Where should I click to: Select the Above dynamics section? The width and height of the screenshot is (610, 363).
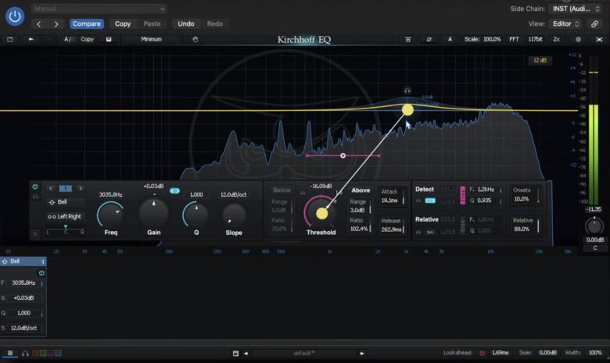tap(361, 190)
